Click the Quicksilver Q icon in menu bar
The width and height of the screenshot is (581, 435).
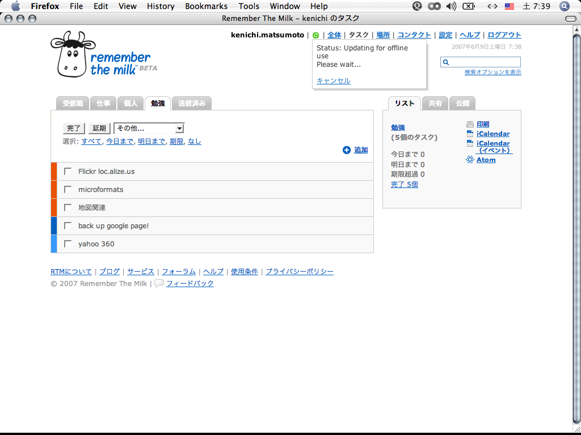pyautogui.click(x=417, y=6)
